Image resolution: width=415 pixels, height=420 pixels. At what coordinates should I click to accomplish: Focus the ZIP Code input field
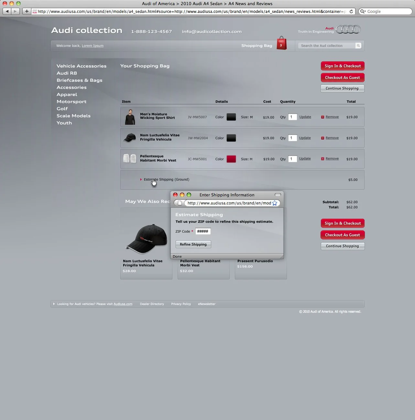click(x=203, y=231)
